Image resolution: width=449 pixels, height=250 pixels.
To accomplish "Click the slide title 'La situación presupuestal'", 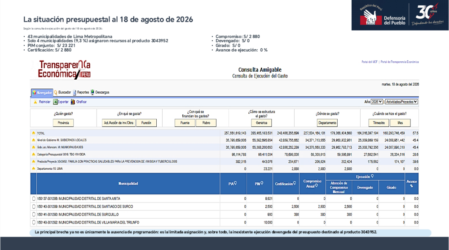I will coord(108,19).
